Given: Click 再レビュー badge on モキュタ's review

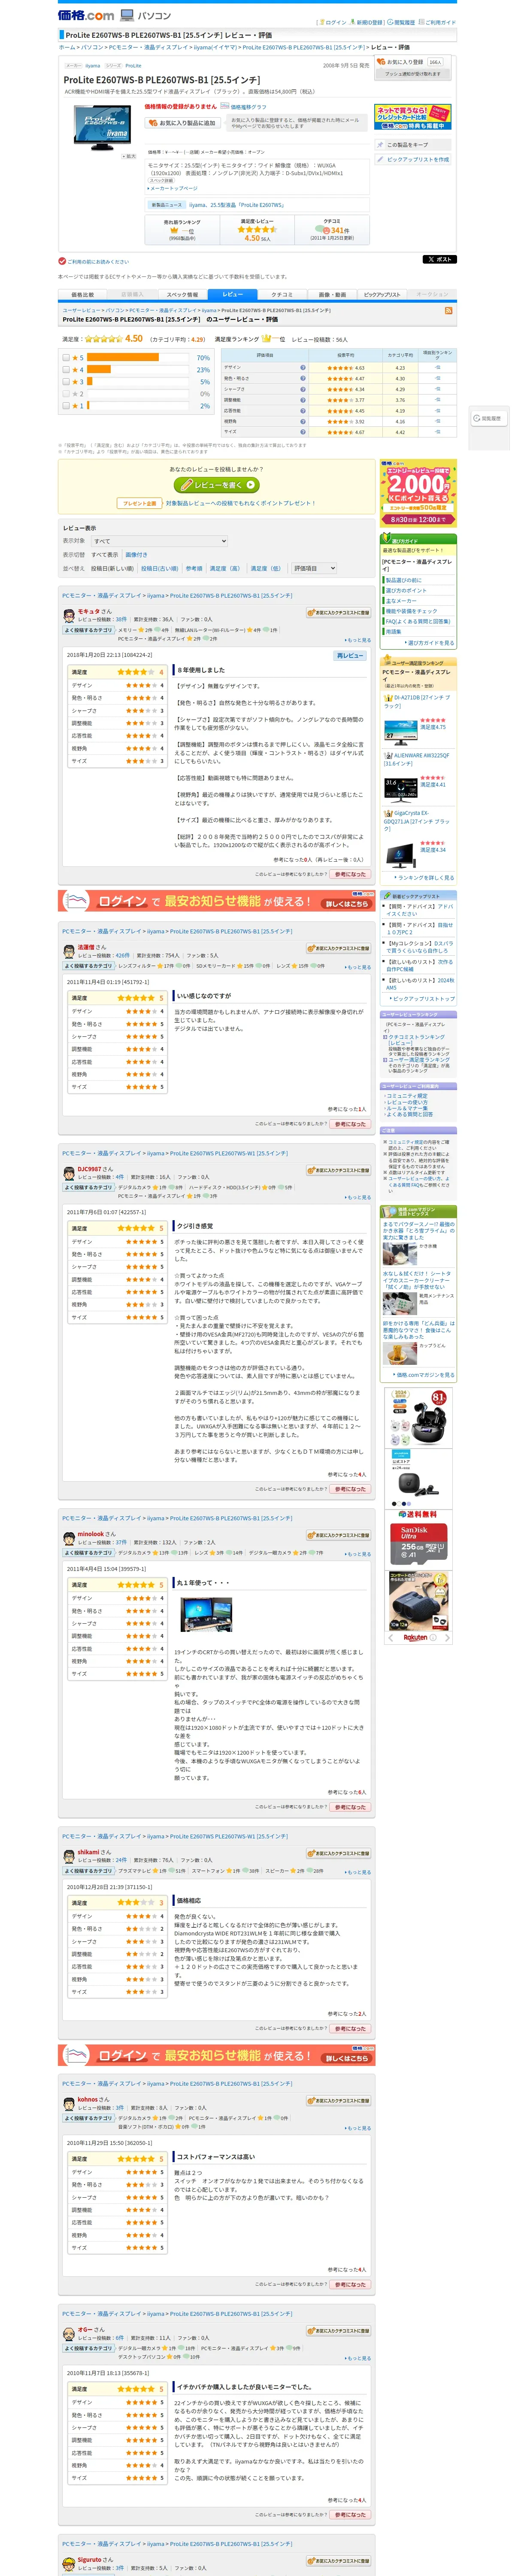Looking at the screenshot, I should (x=350, y=655).
